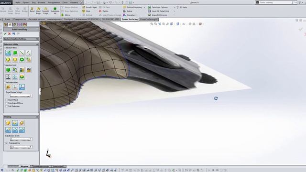The width and height of the screenshot is (306, 172).
Task: Open the Mirror dropdown arrow
Action: pyautogui.click(x=81, y=15)
